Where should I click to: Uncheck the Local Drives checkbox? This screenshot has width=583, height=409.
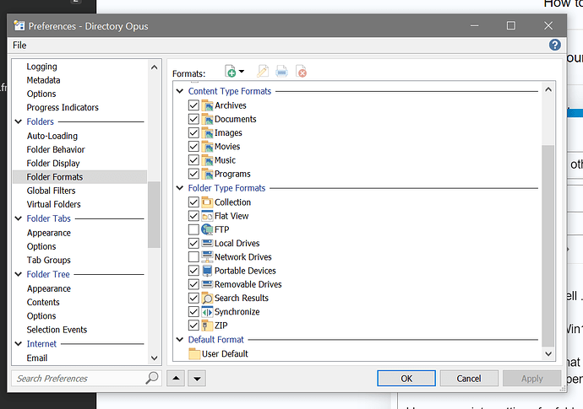point(193,243)
